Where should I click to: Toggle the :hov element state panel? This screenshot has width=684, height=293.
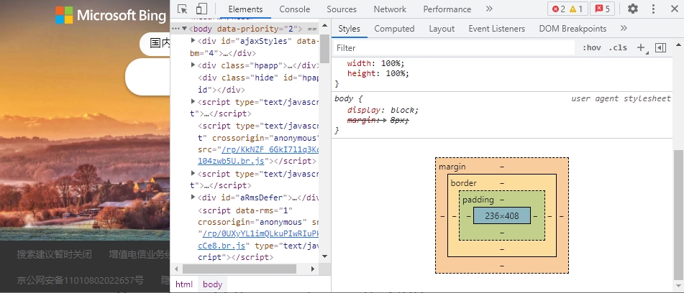[592, 48]
